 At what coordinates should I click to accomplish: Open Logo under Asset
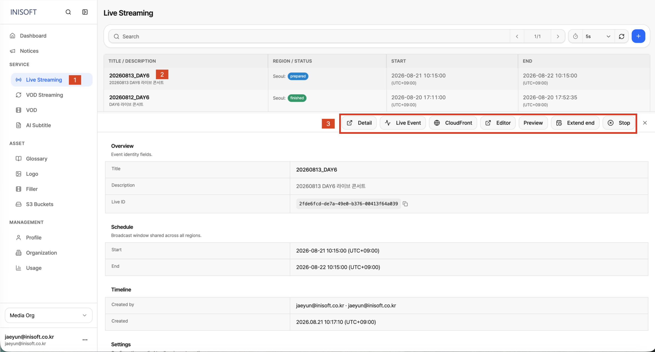52,174
